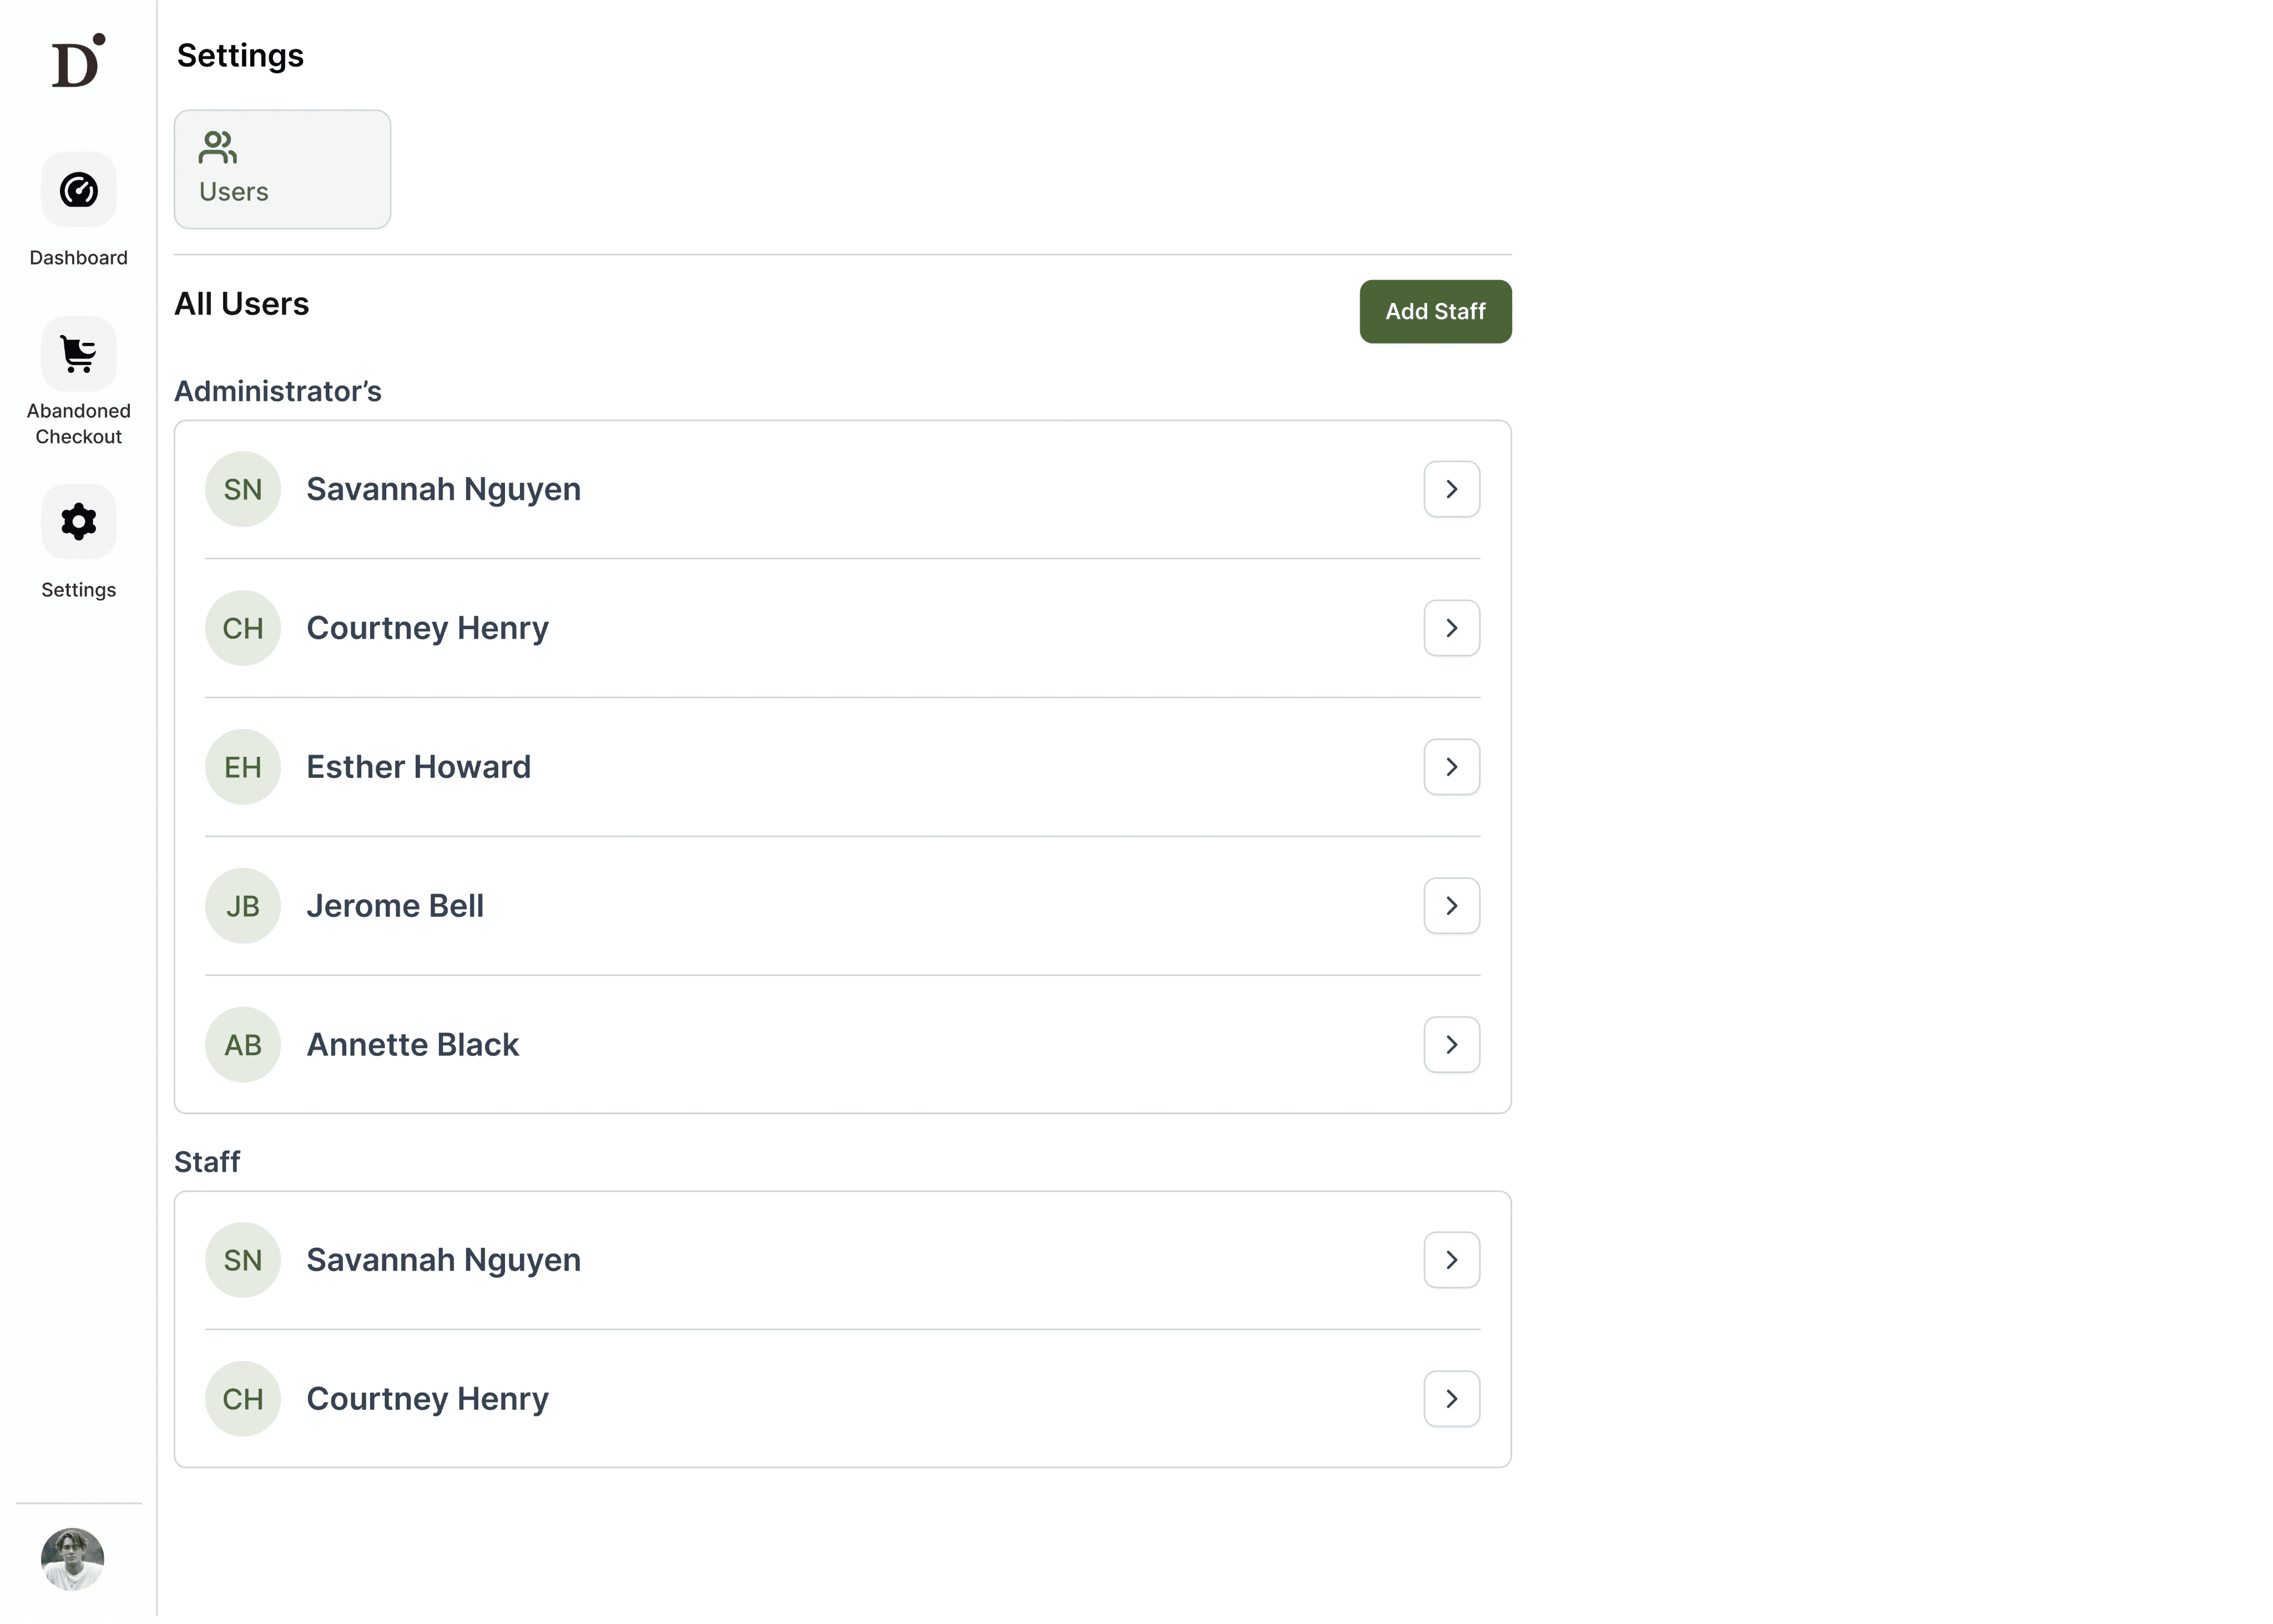Click the D logo in sidebar
Screen dimensions: 2273x1624
[78, 61]
